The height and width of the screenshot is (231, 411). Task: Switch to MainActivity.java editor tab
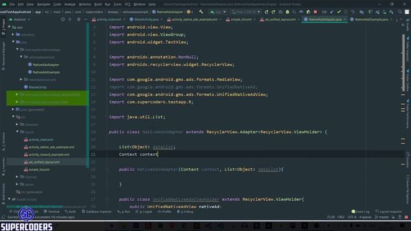pyautogui.click(x=146, y=19)
